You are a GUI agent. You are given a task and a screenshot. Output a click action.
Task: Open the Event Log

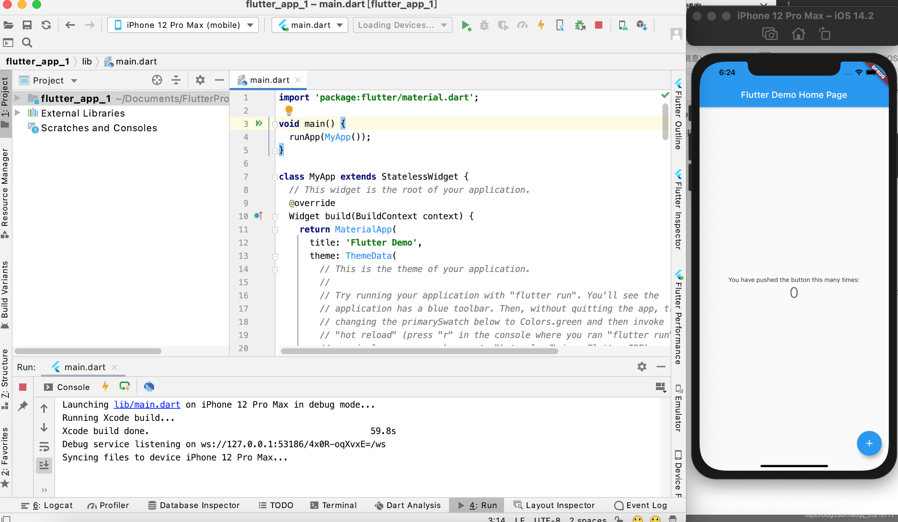pos(641,505)
